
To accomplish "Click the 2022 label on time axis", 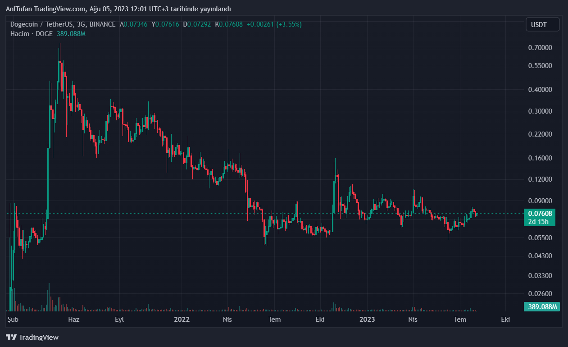I will [182, 320].
